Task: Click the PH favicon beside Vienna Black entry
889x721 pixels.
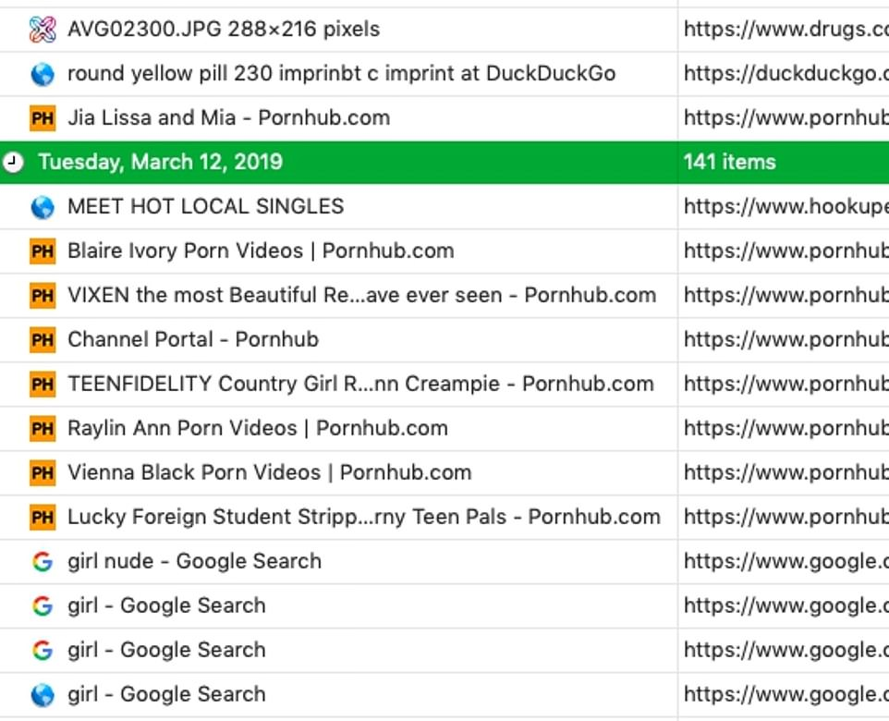Action: point(43,472)
